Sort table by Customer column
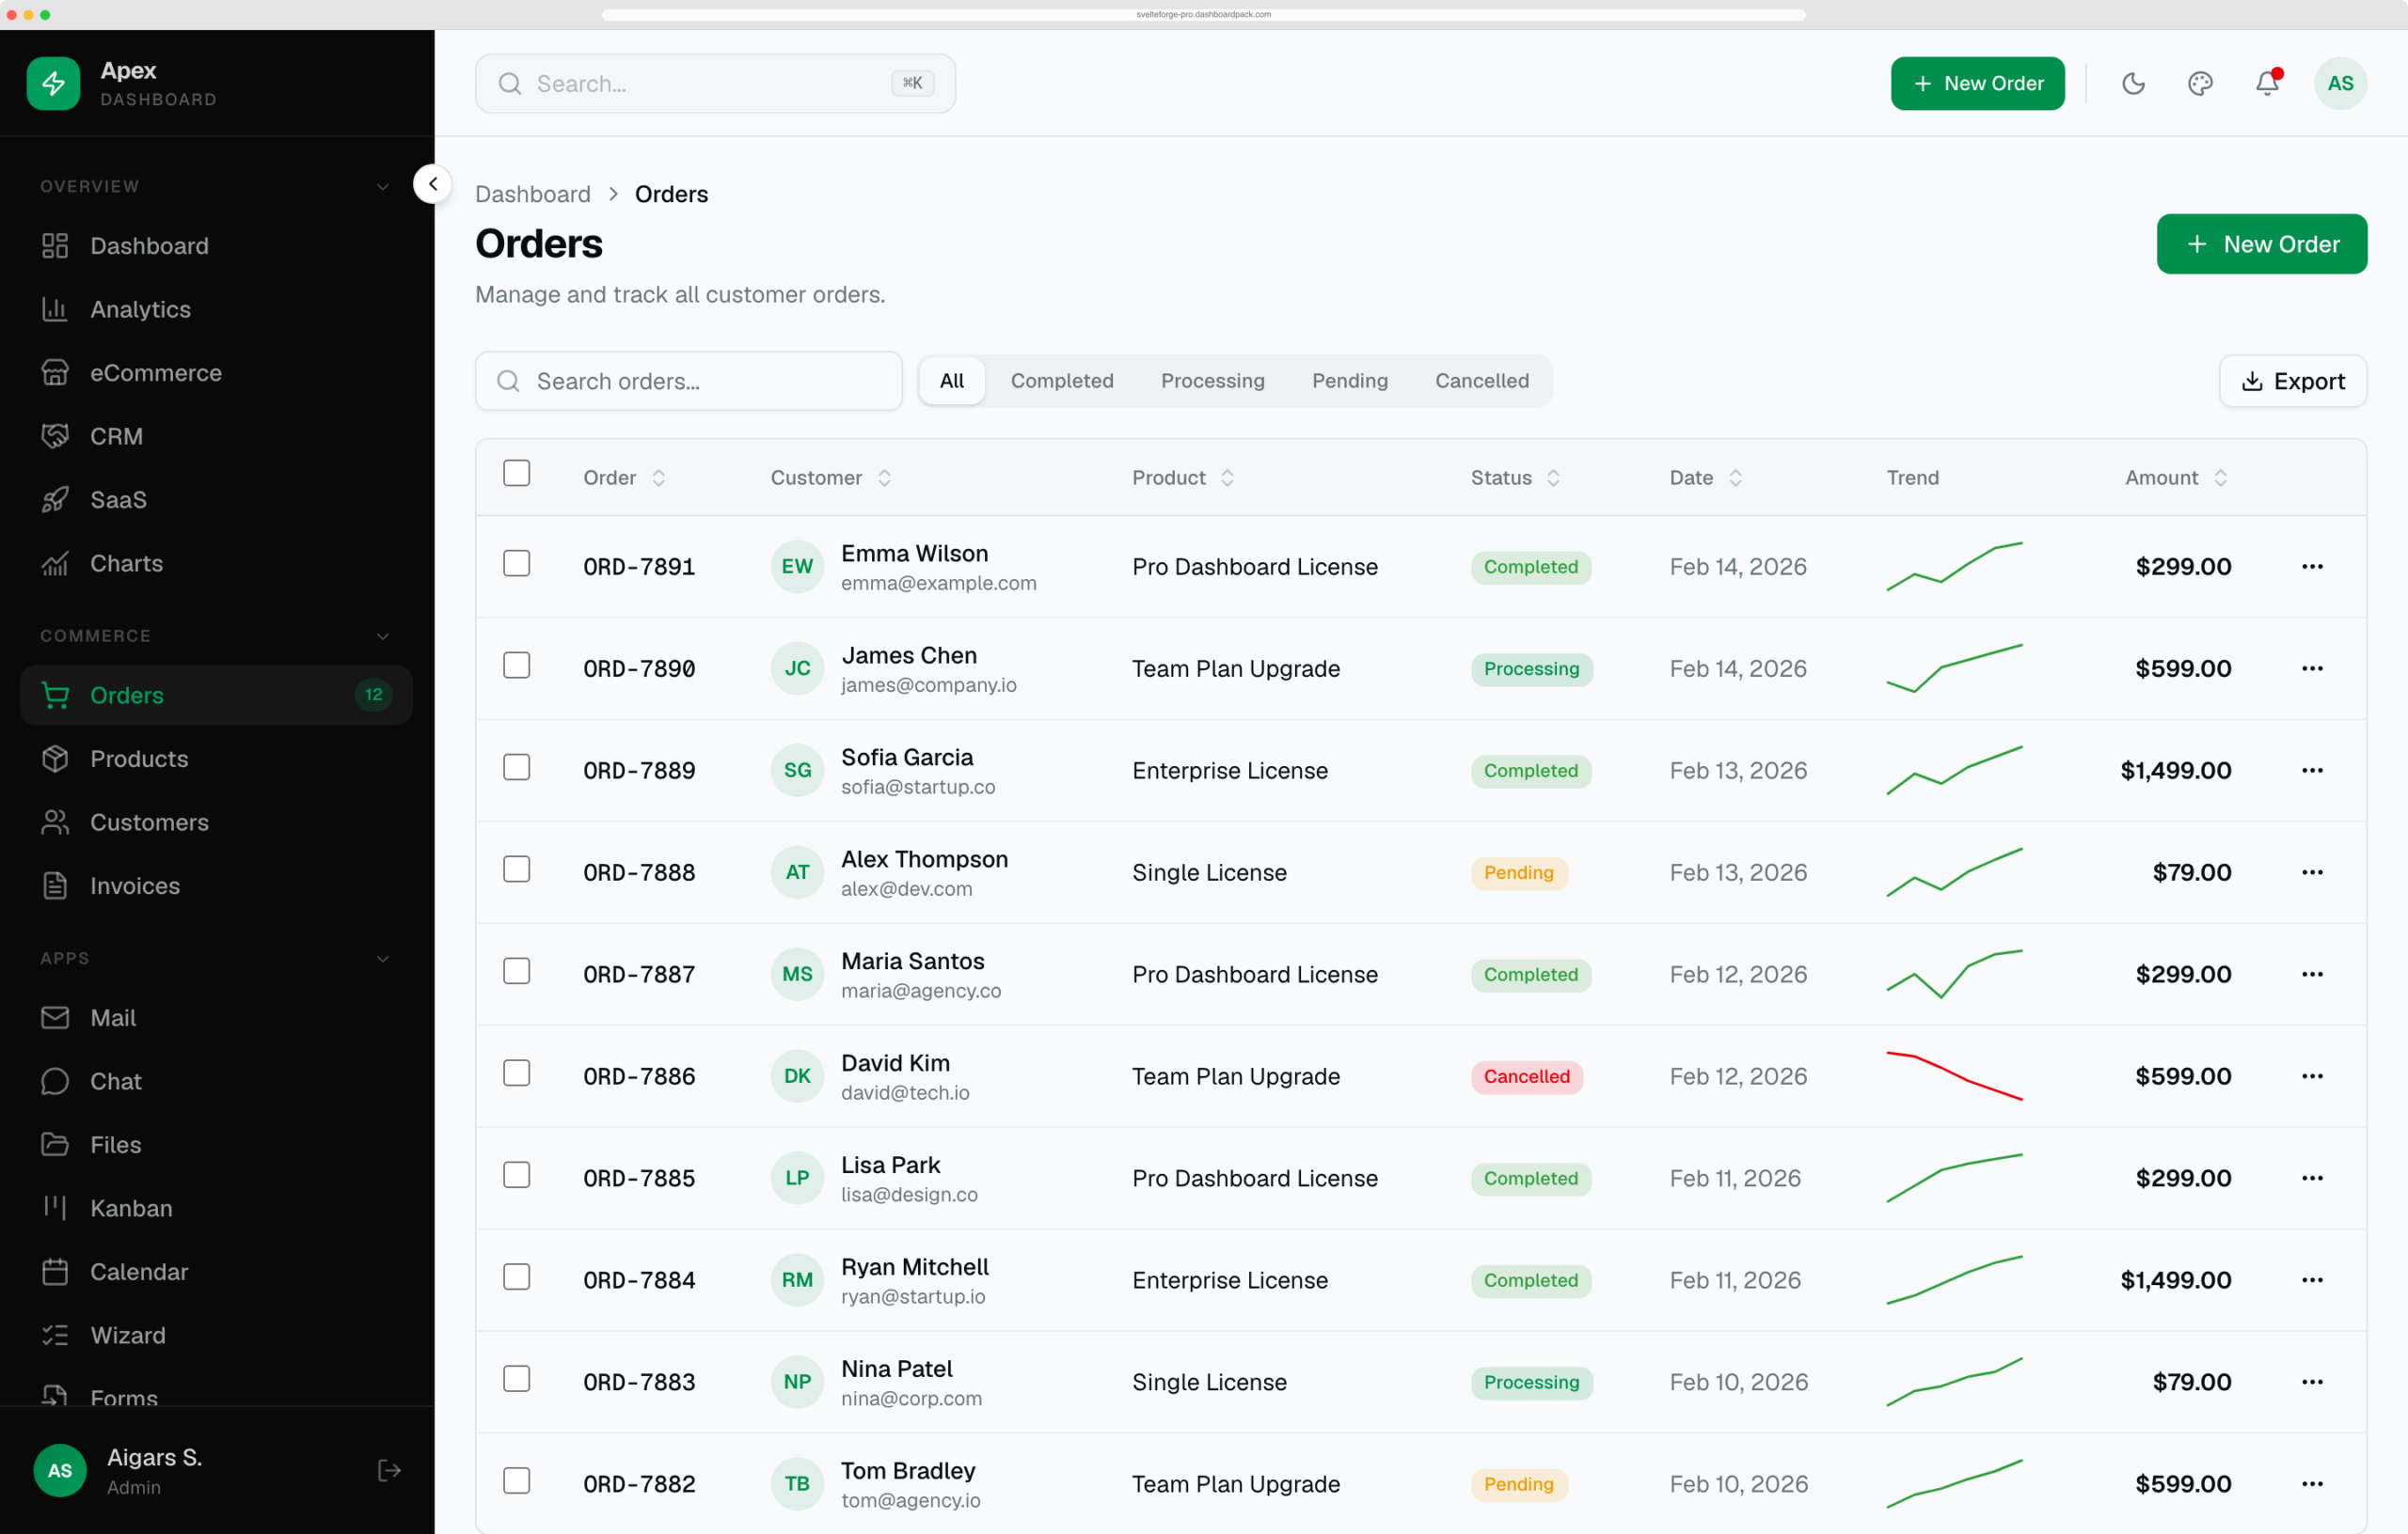Viewport: 2408px width, 1534px height. tap(830, 477)
